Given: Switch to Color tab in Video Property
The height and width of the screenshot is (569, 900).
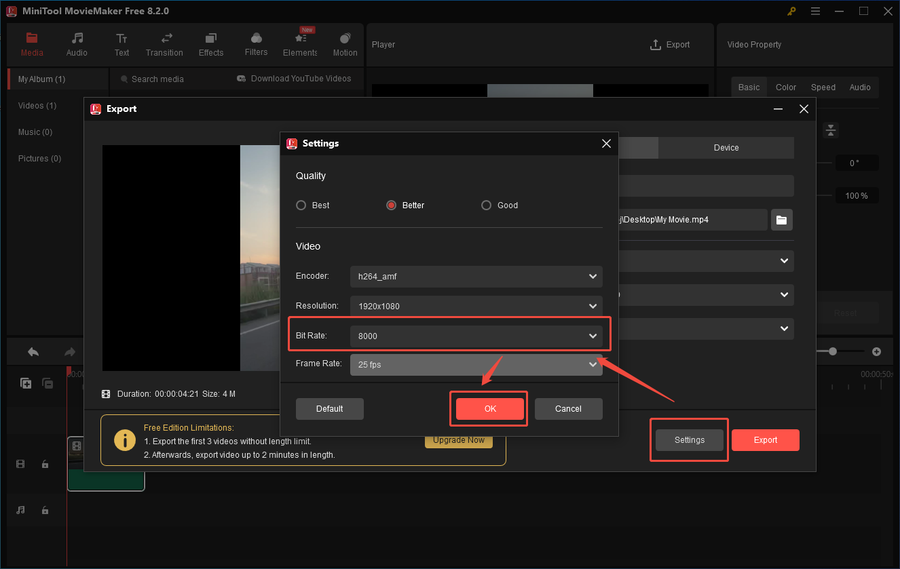Looking at the screenshot, I should pos(786,87).
